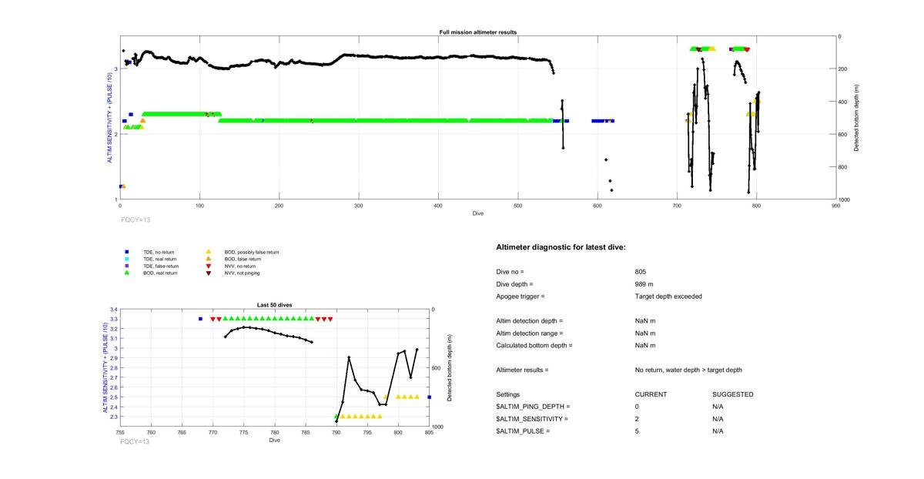Click the green triangle BOD real return legend icon
The width and height of the screenshot is (924, 479).
[x=126, y=273]
